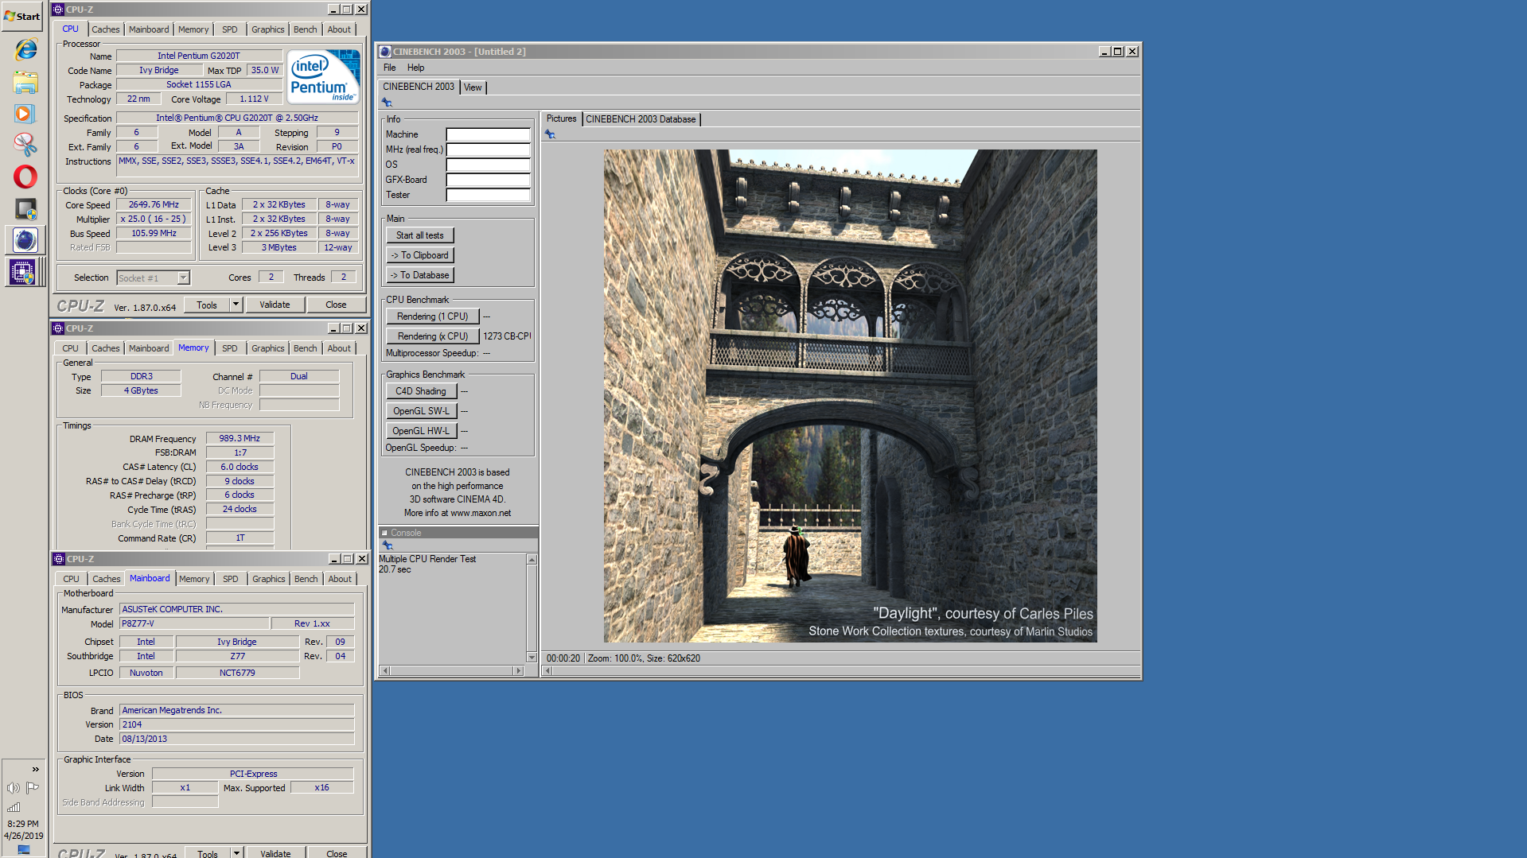The width and height of the screenshot is (1527, 858).
Task: Click the Show Desktop icon below the clock
Action: 24,850
